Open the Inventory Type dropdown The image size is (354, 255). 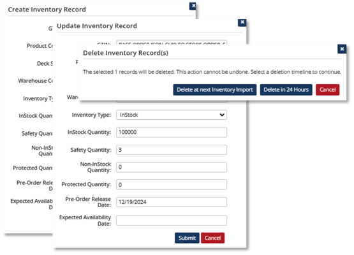(x=172, y=115)
